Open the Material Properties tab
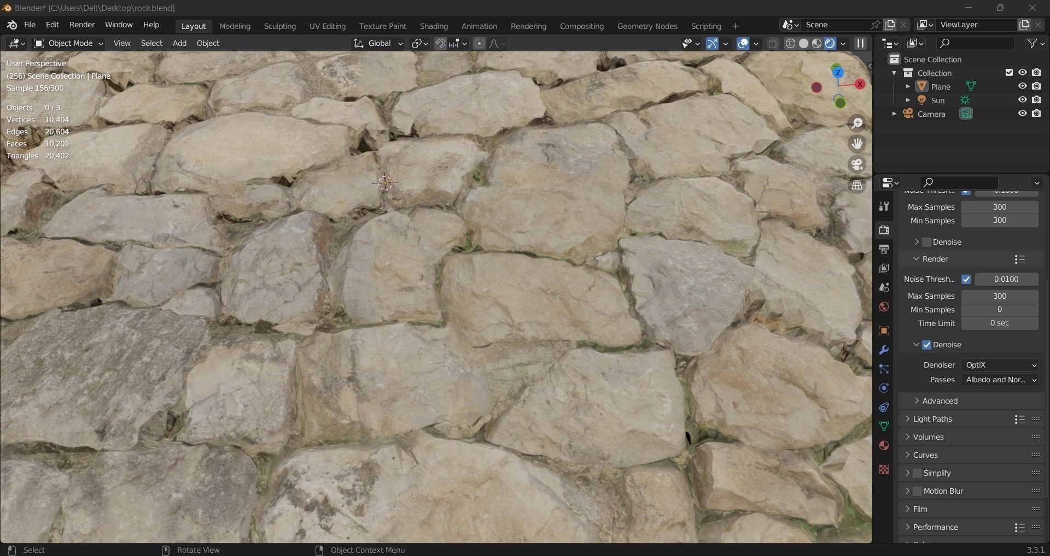This screenshot has height=556, width=1050. pyautogui.click(x=884, y=445)
